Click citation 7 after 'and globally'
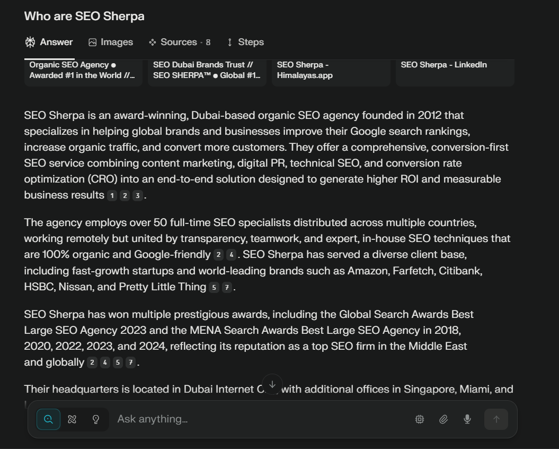 [130, 362]
